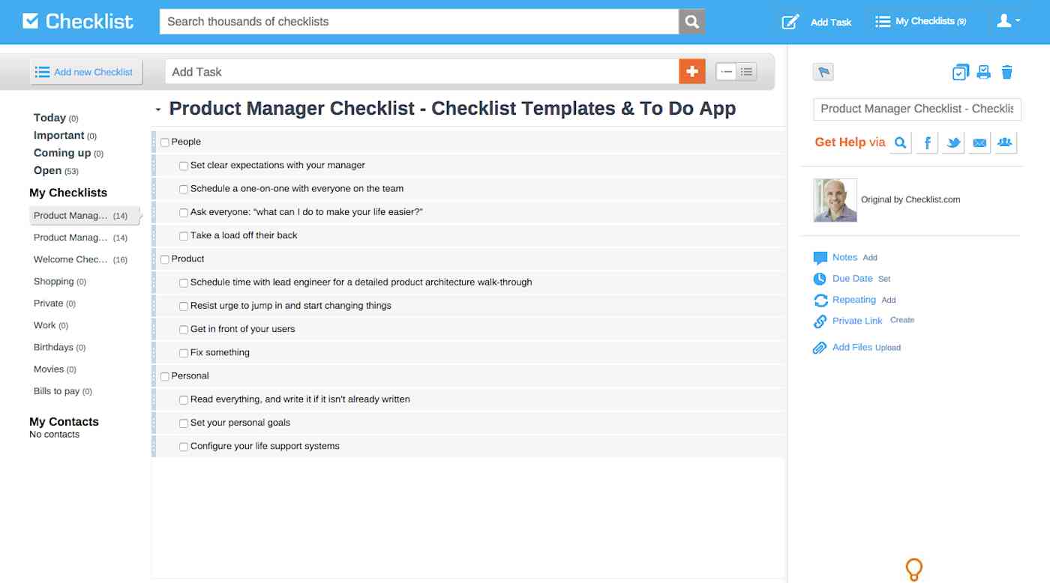Open the user account dropdown
Viewport: 1050px width, 583px height.
(x=1008, y=21)
